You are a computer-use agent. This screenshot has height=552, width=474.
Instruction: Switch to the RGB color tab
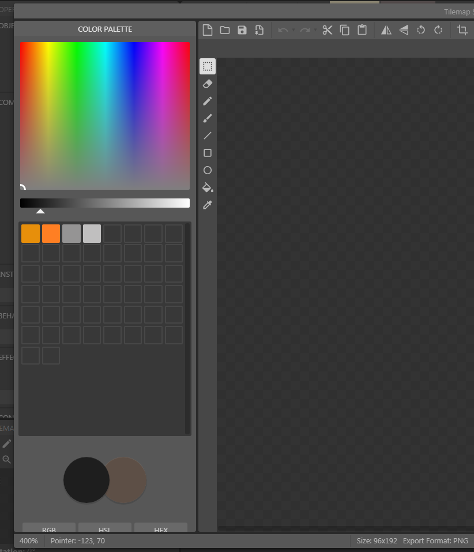pos(49,527)
